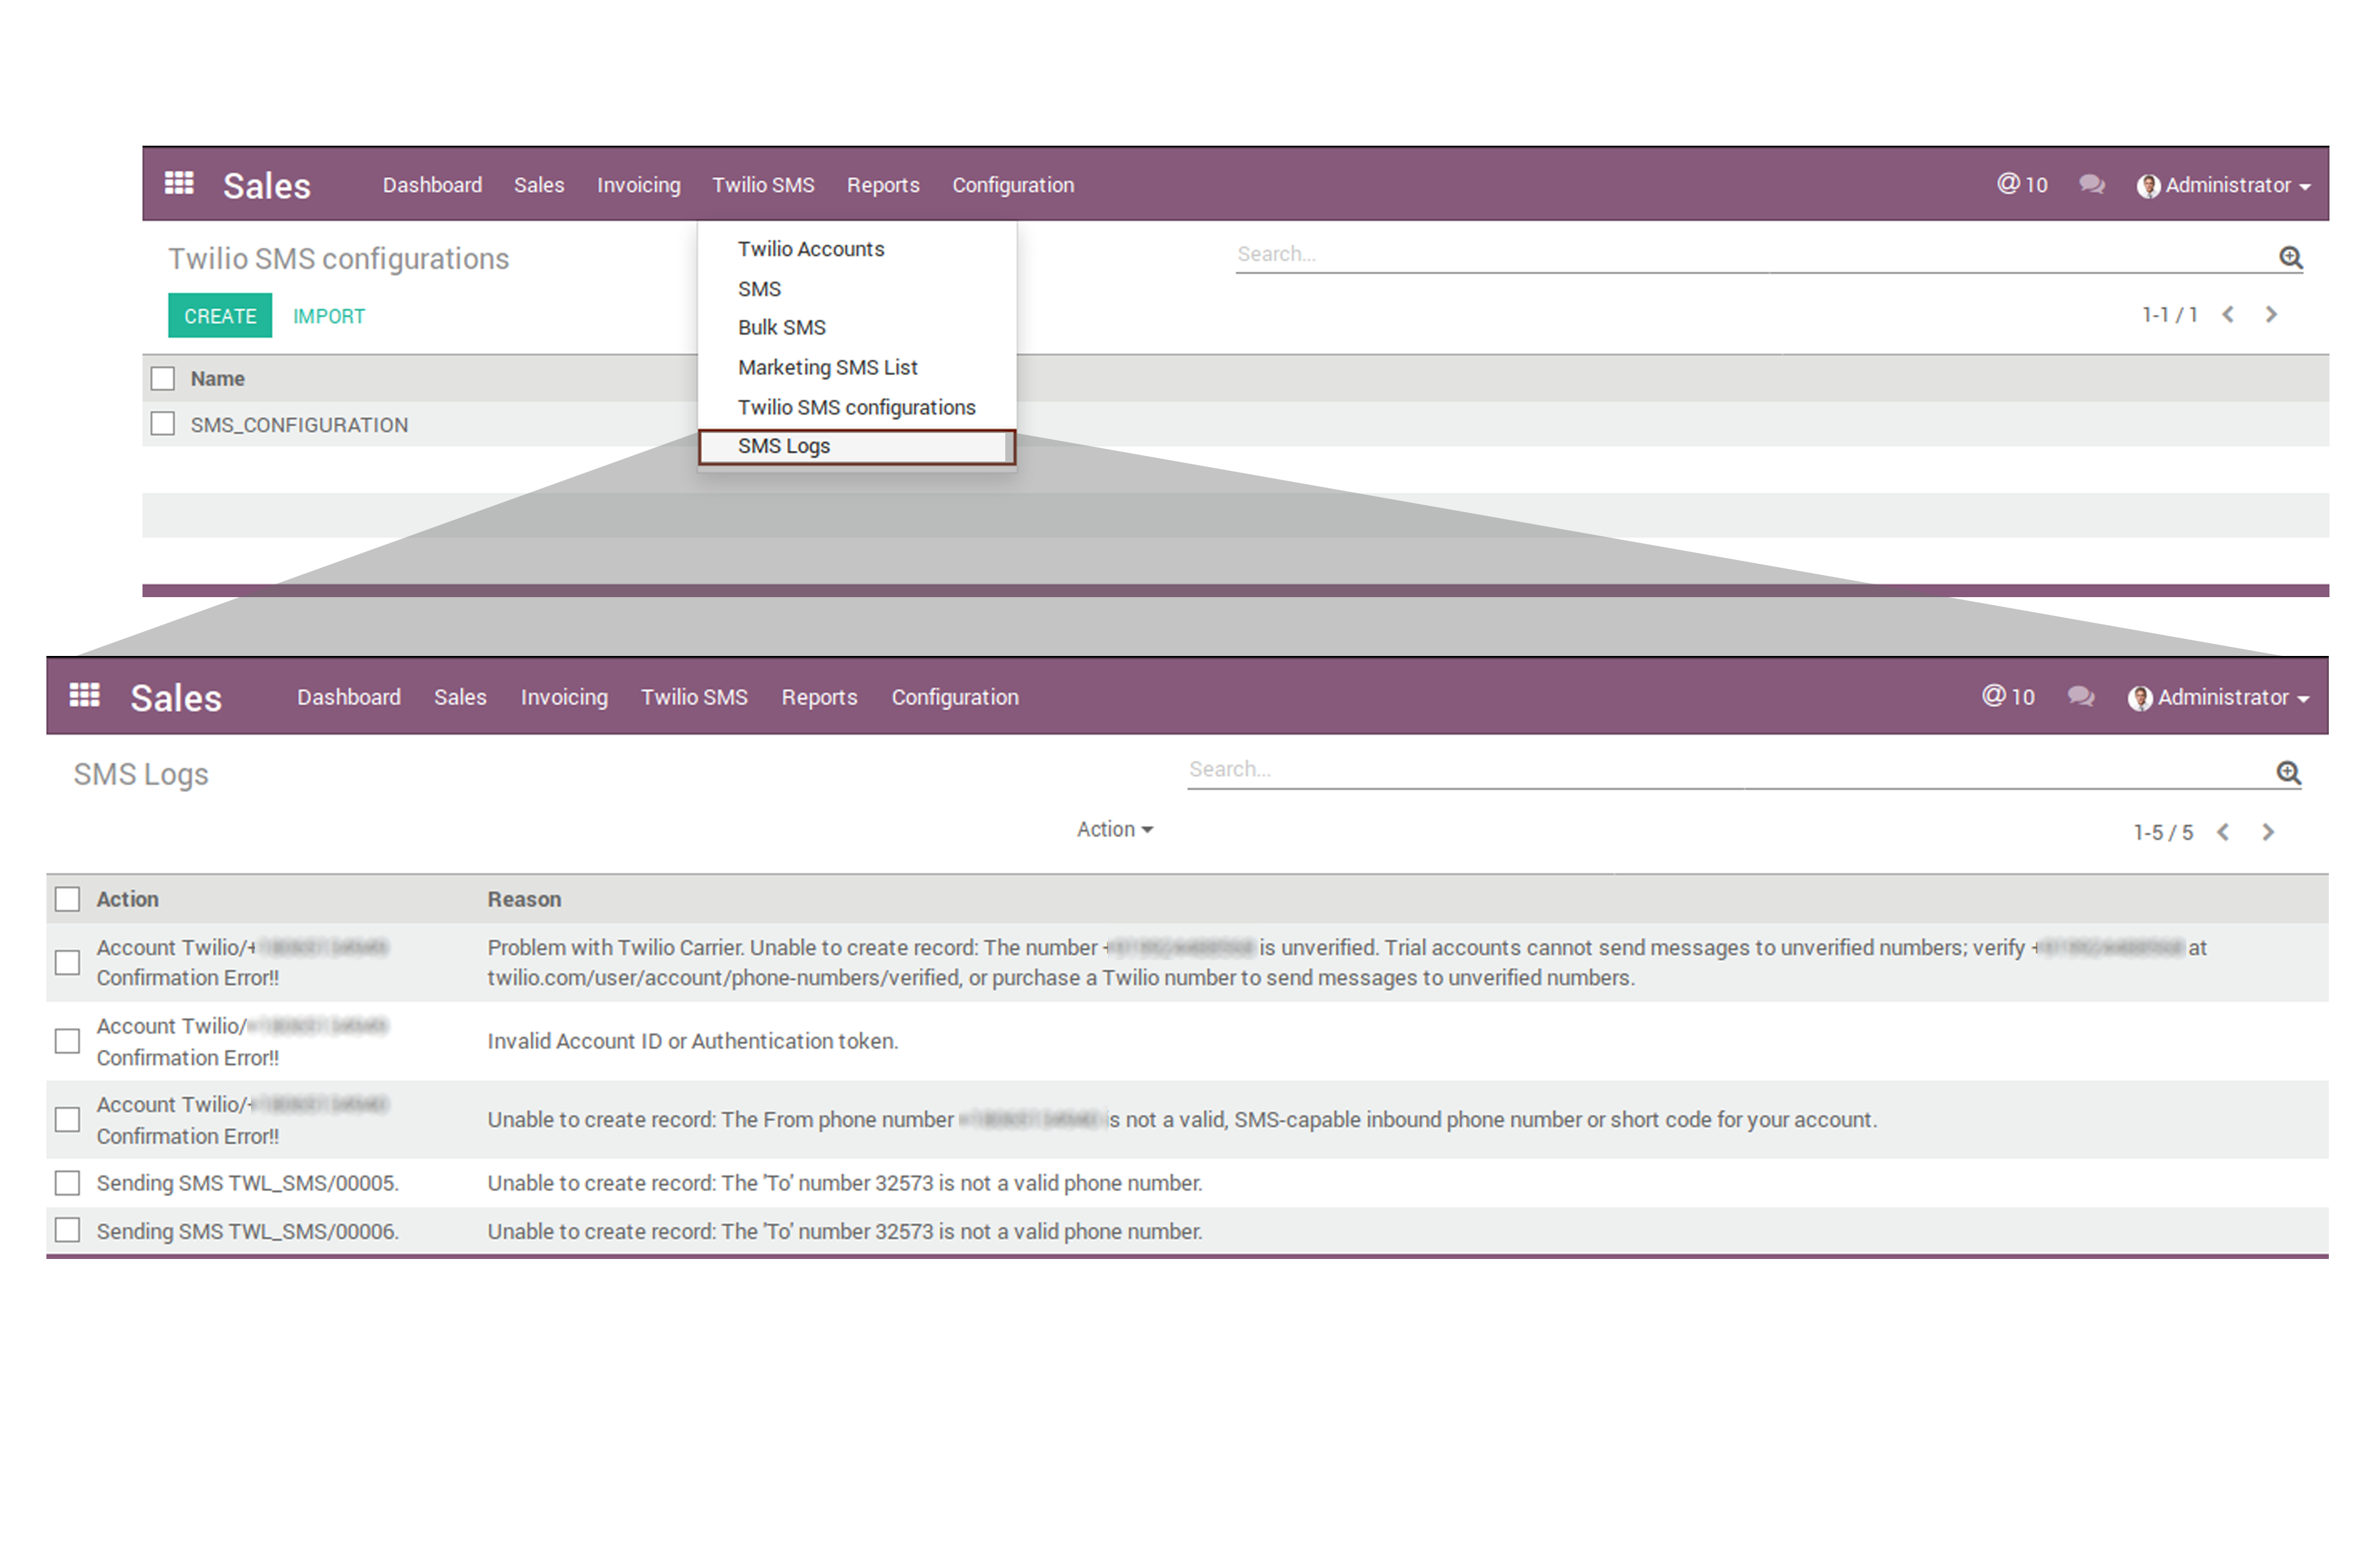Toggle select-all checkbox beside Action header
2353x1568 pixels.
click(67, 899)
